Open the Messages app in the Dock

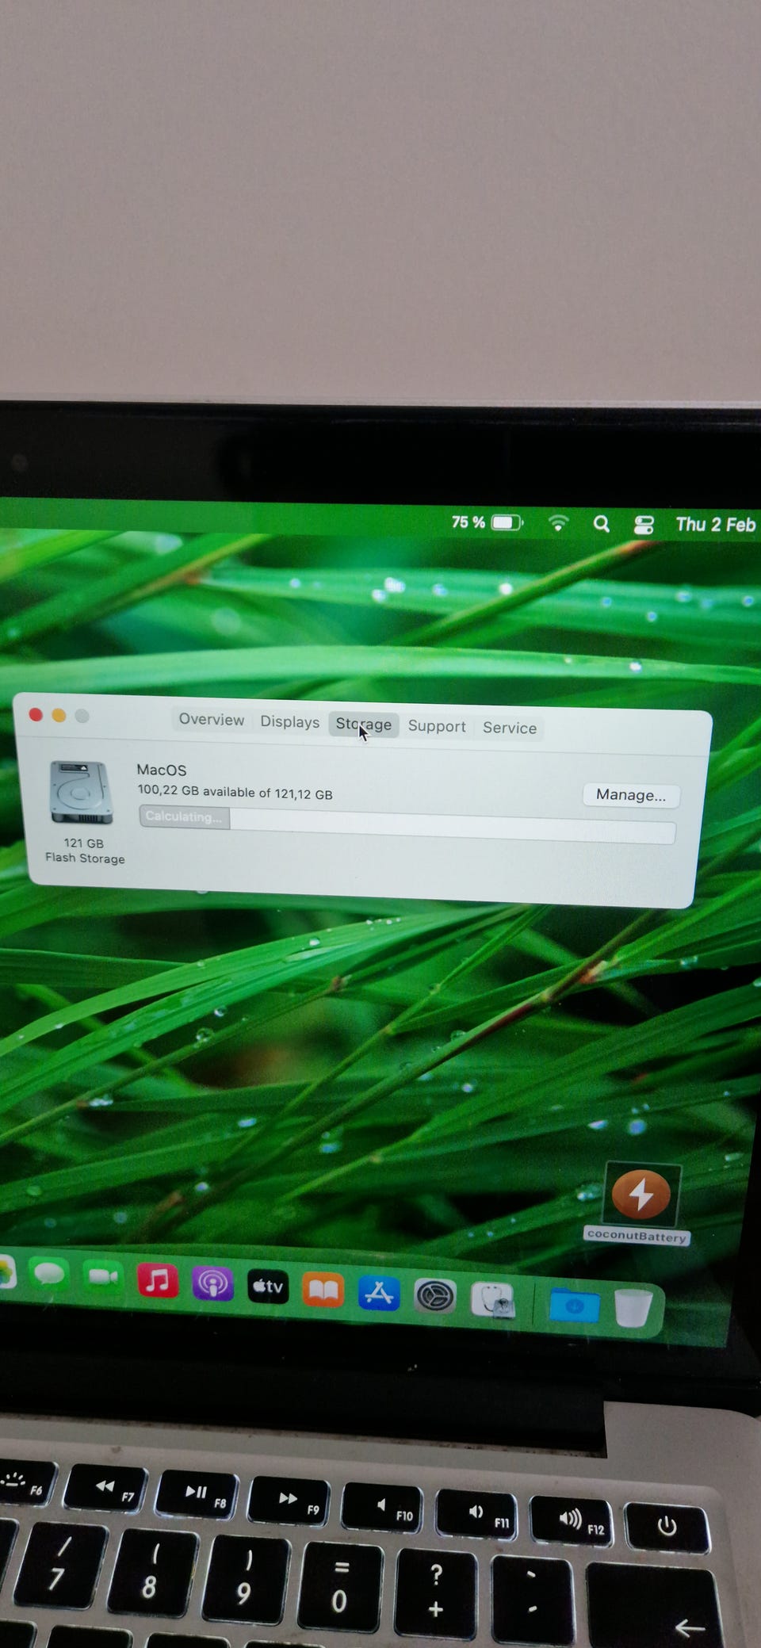[49, 1274]
